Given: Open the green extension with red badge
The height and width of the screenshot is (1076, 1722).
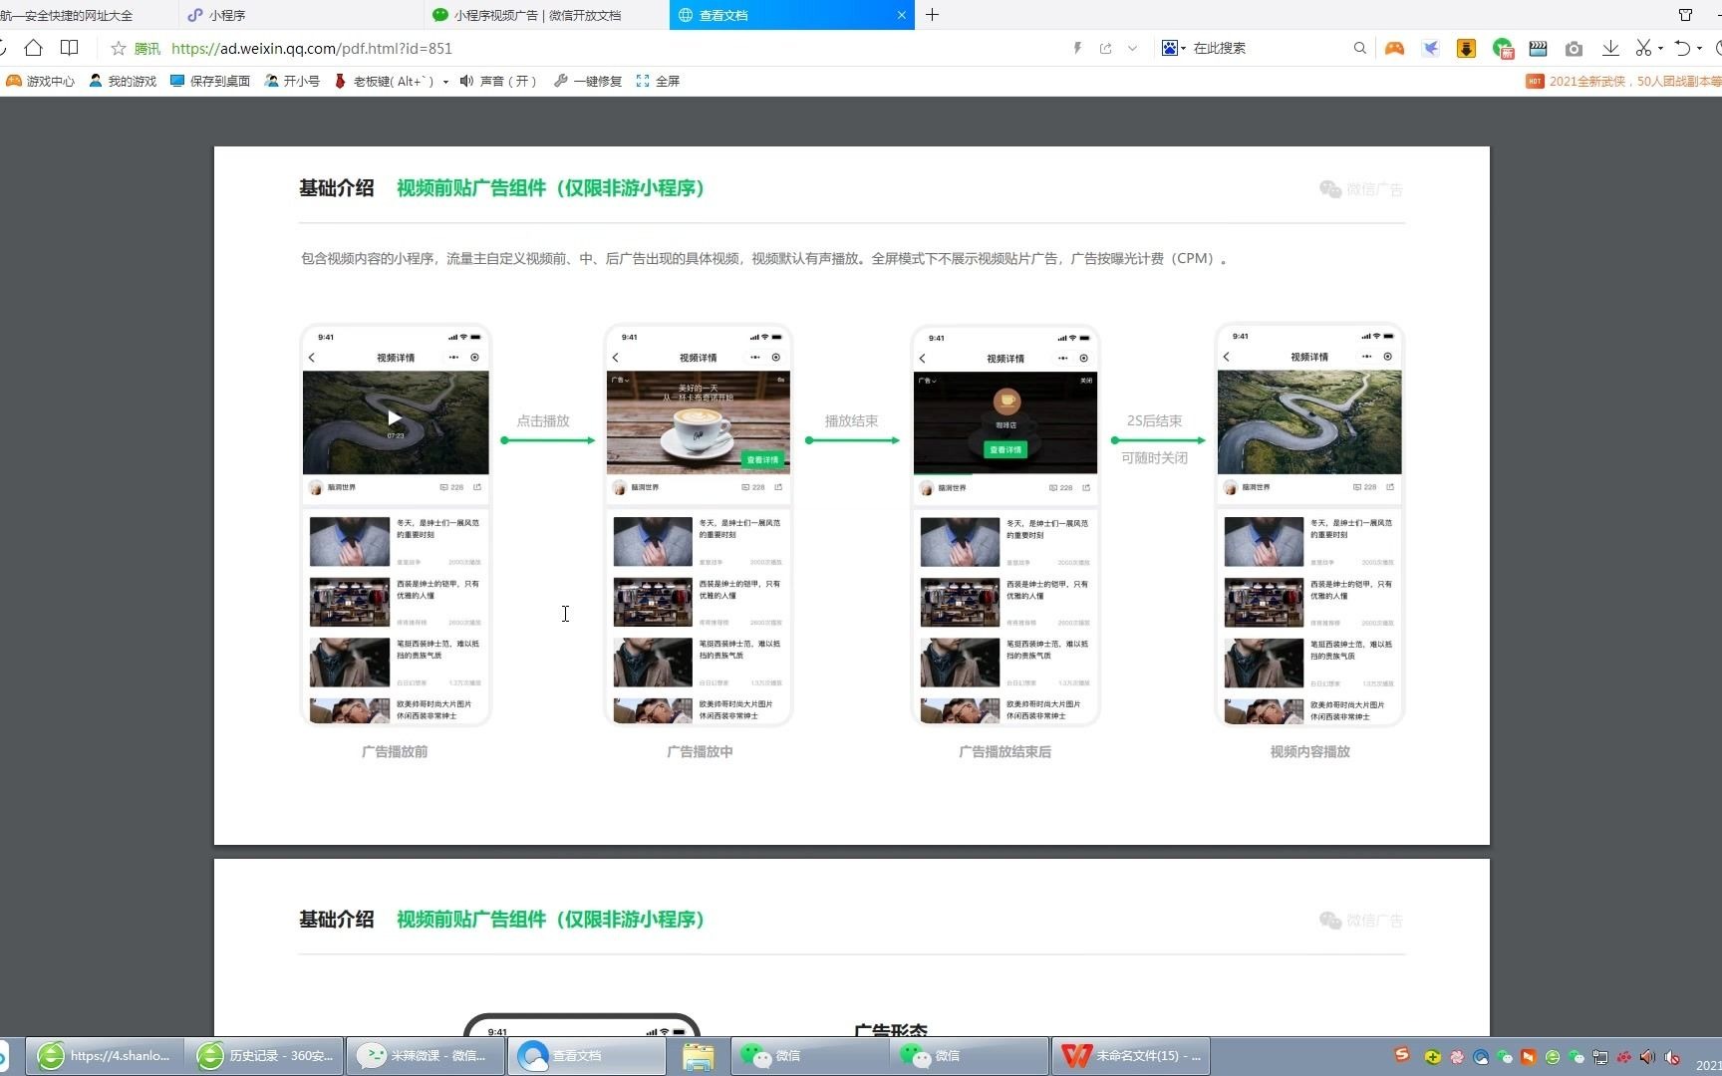Looking at the screenshot, I should [1503, 48].
